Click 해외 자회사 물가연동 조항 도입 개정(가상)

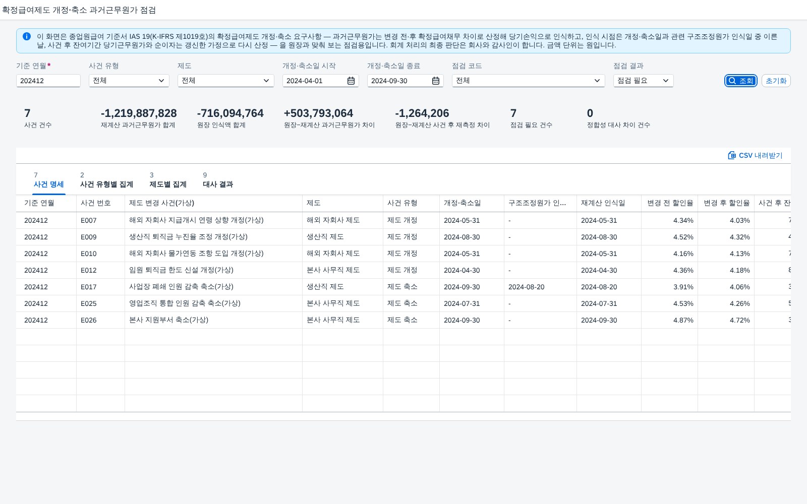[x=196, y=254]
